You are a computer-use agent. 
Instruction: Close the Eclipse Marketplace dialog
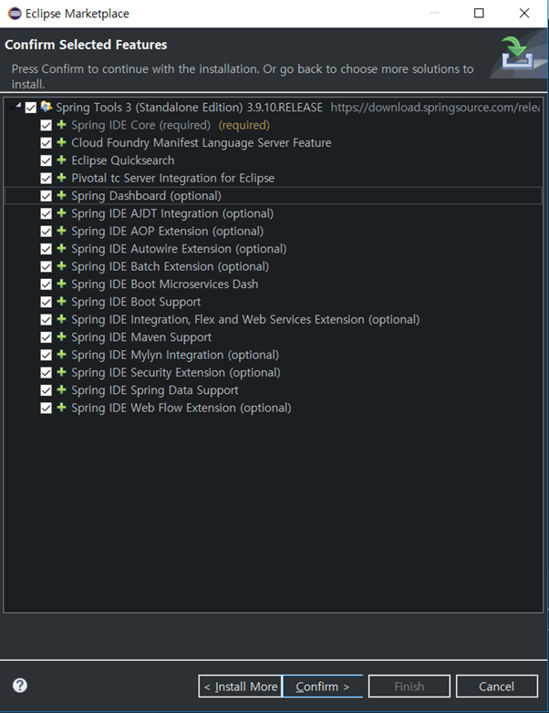tap(524, 13)
